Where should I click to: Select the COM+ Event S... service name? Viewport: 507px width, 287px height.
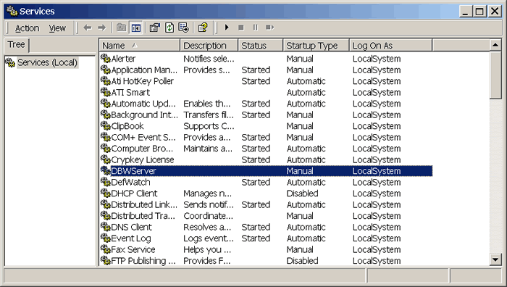pos(143,137)
